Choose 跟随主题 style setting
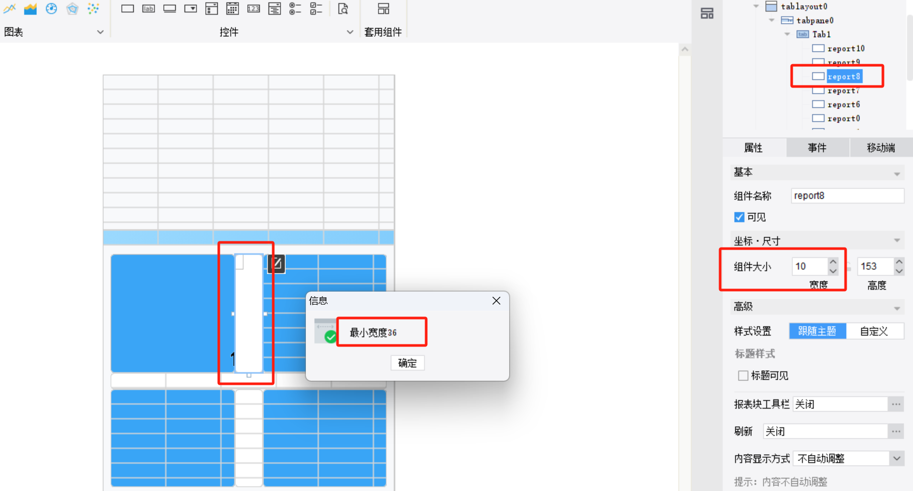This screenshot has height=491, width=913. [818, 331]
